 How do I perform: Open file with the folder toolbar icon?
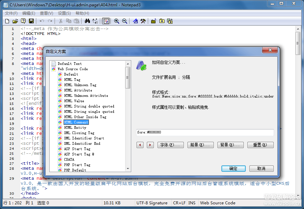click(15, 21)
